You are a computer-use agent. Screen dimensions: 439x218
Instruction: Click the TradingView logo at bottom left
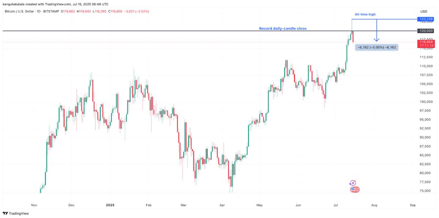pos(16,213)
